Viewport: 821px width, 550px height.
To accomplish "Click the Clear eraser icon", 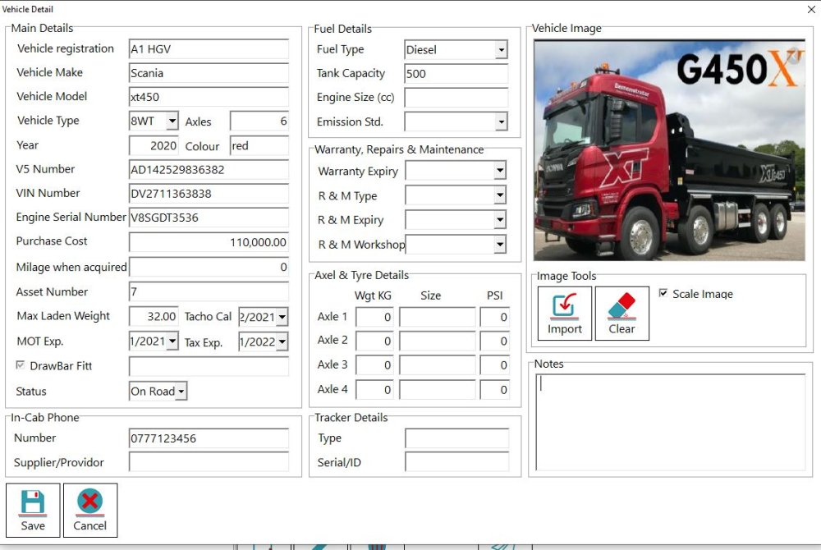I will 621,306.
